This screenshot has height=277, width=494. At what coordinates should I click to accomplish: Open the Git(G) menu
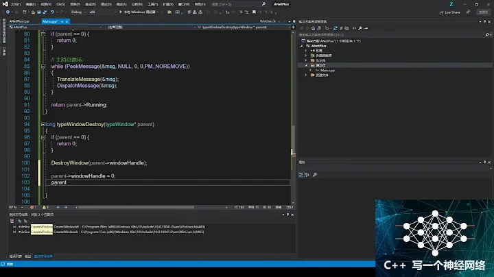tap(60, 4)
